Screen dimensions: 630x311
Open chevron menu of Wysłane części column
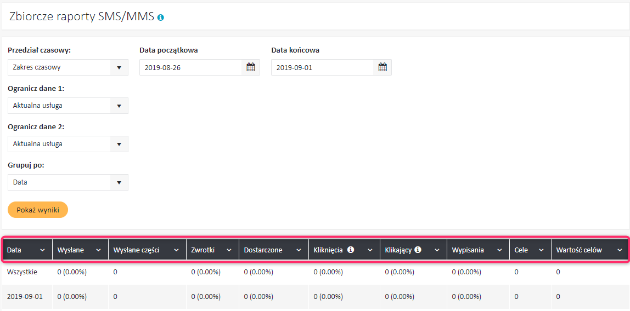(x=177, y=250)
